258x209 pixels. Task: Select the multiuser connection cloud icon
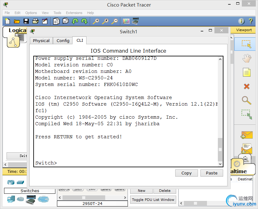[43, 199]
